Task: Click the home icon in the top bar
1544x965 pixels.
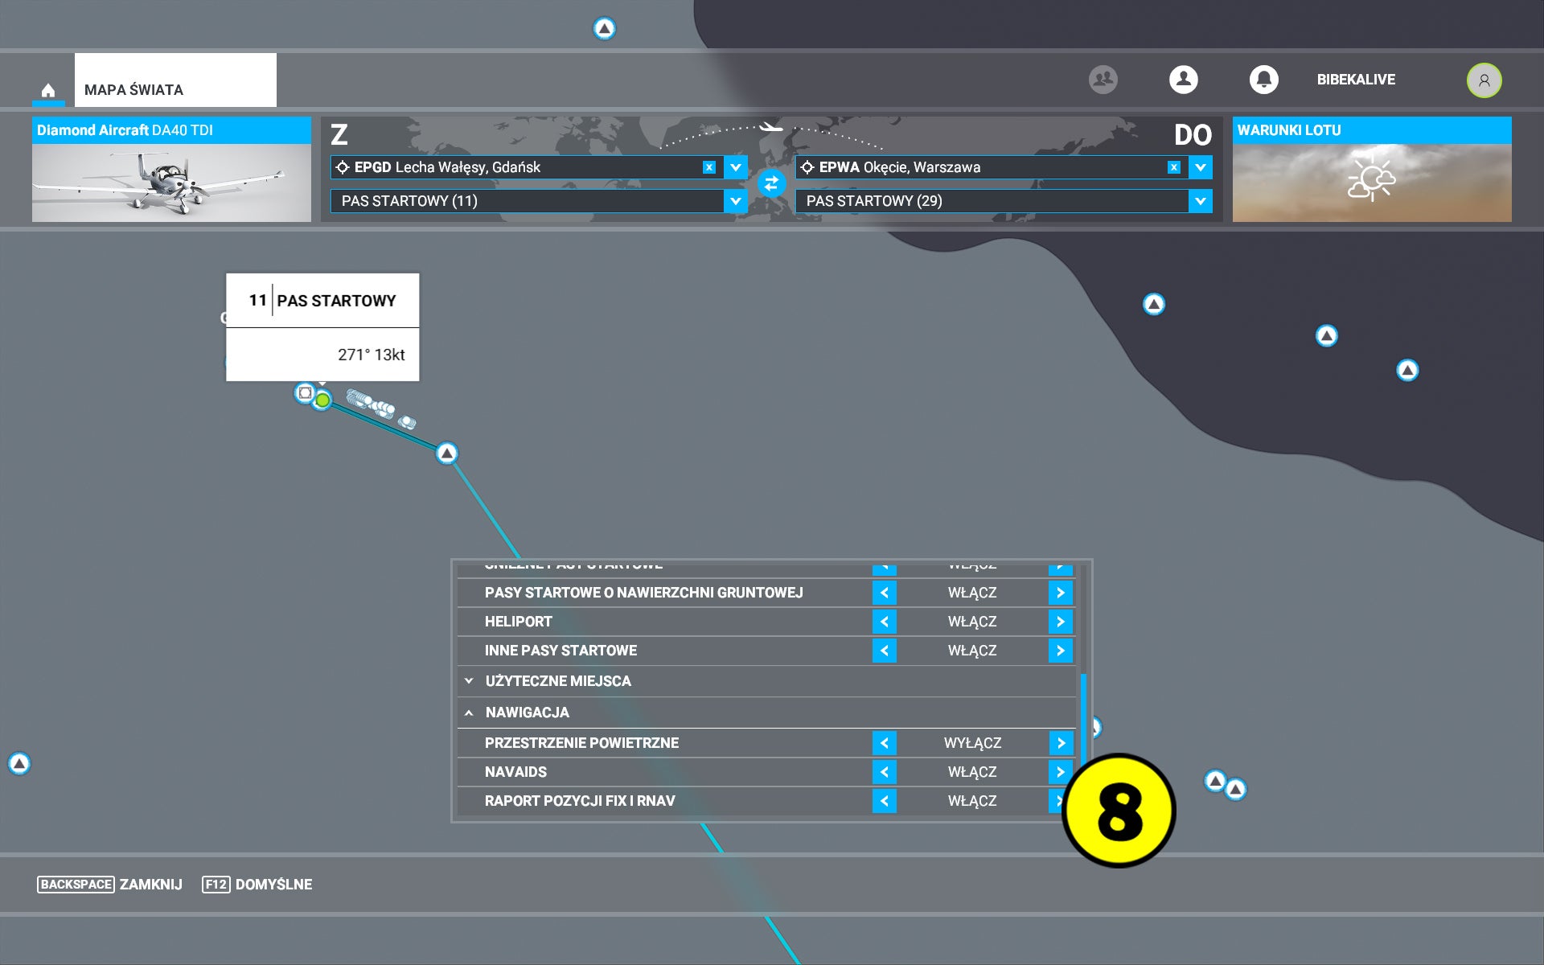Action: [48, 89]
